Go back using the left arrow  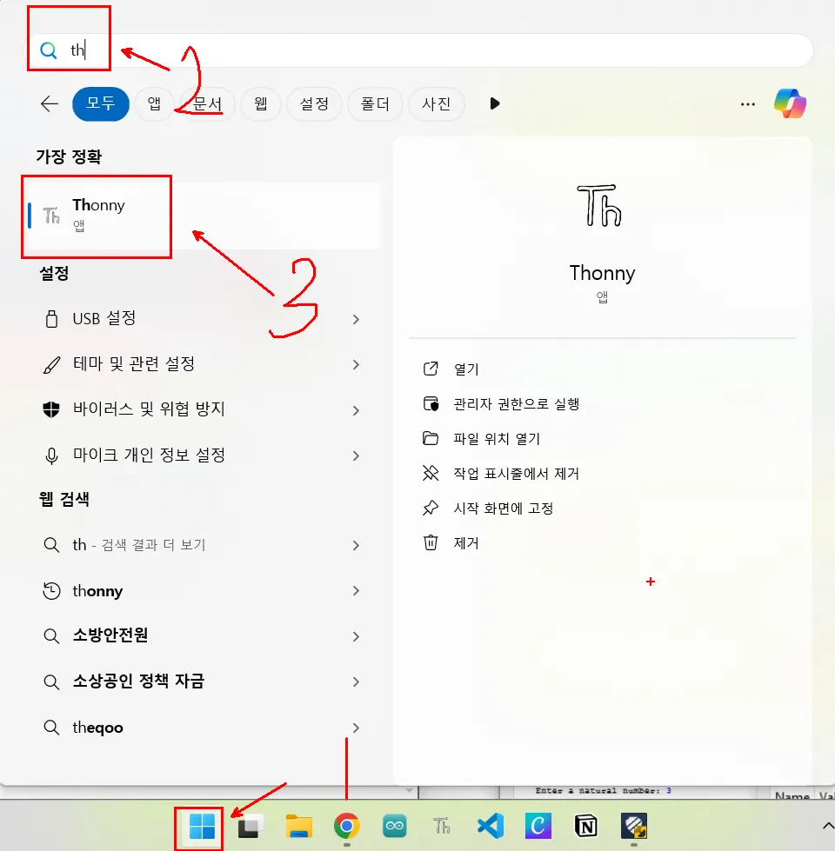[x=50, y=103]
